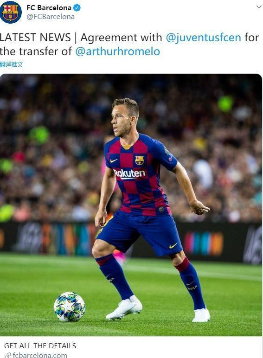Viewport: 263px width, 358px height.
Task: Click the yellow Nike swoosh on the shorts
Action: tap(173, 246)
